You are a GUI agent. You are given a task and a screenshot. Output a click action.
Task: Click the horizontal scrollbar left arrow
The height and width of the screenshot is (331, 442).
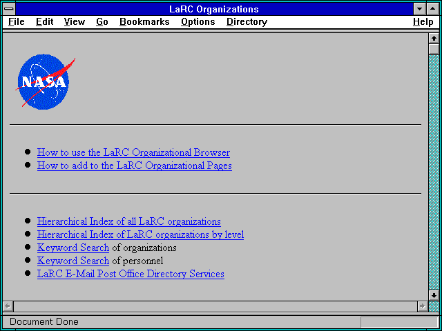pyautogui.click(x=8, y=306)
